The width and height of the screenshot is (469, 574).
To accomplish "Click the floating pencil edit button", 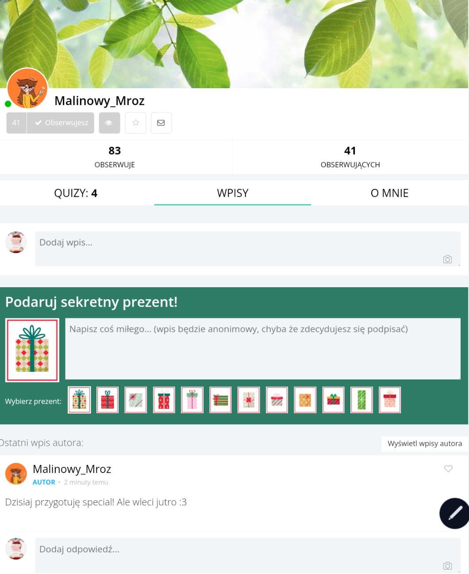I will coord(454,513).
